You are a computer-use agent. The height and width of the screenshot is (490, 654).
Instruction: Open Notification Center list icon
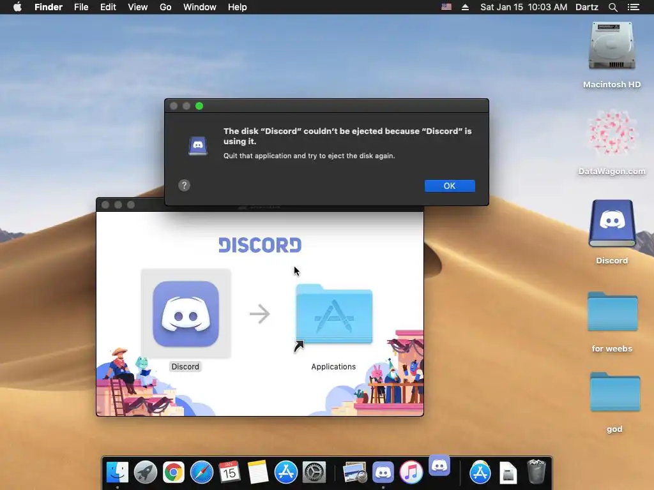click(x=634, y=7)
